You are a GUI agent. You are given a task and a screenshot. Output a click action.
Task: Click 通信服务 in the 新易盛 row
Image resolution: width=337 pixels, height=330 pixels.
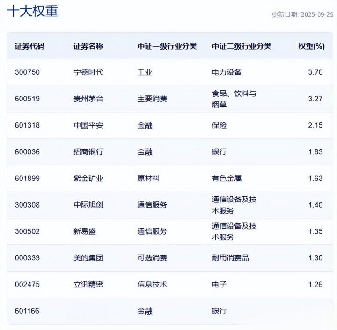point(152,231)
